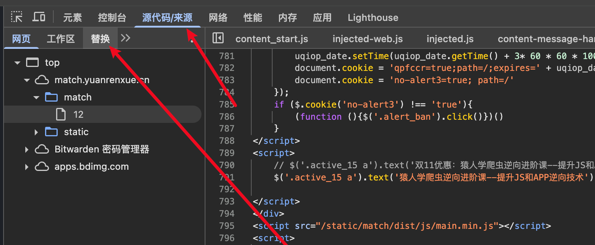Show more navigator tabs with double chevron
The width and height of the screenshot is (595, 245).
(x=126, y=38)
